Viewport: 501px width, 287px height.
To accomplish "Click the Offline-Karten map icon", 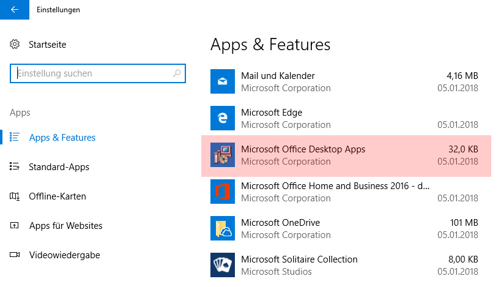I will [x=15, y=196].
